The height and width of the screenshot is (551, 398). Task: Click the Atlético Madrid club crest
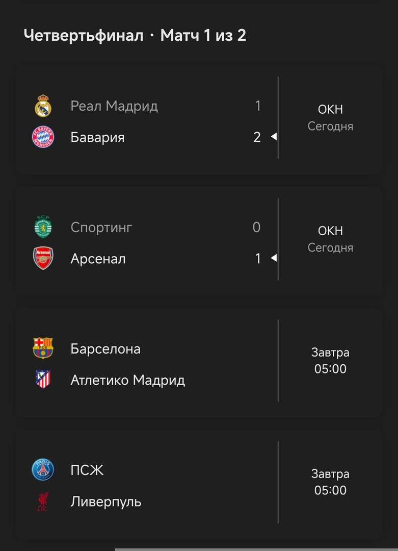click(43, 380)
